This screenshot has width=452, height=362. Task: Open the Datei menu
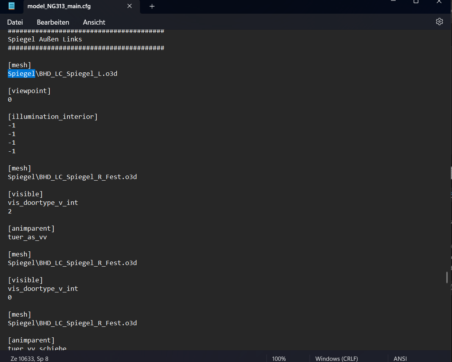(15, 22)
